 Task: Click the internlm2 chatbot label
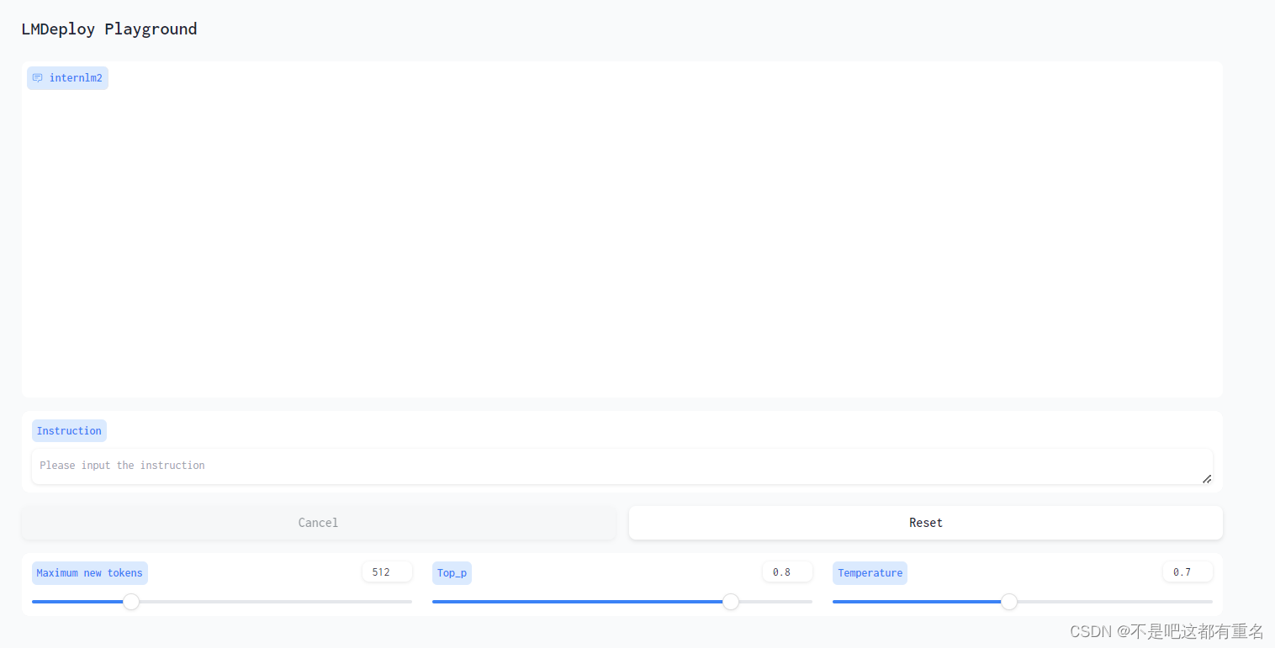(x=67, y=78)
